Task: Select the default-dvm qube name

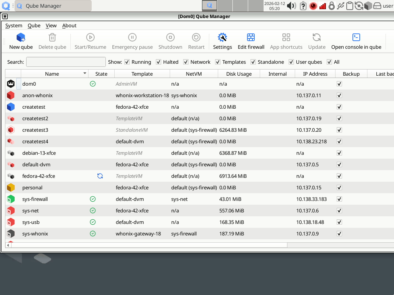Action: [x=36, y=164]
